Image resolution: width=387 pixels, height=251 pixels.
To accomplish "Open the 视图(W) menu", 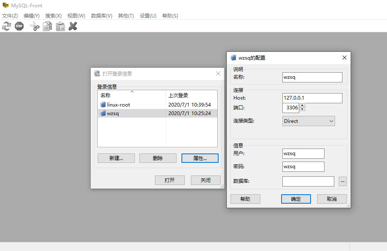I will 76,16.
